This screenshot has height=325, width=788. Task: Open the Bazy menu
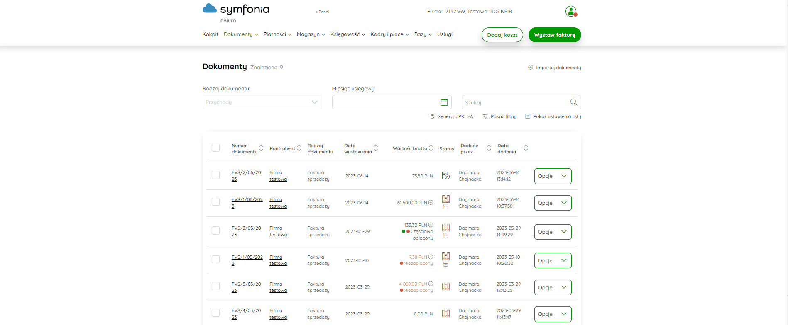[423, 34]
